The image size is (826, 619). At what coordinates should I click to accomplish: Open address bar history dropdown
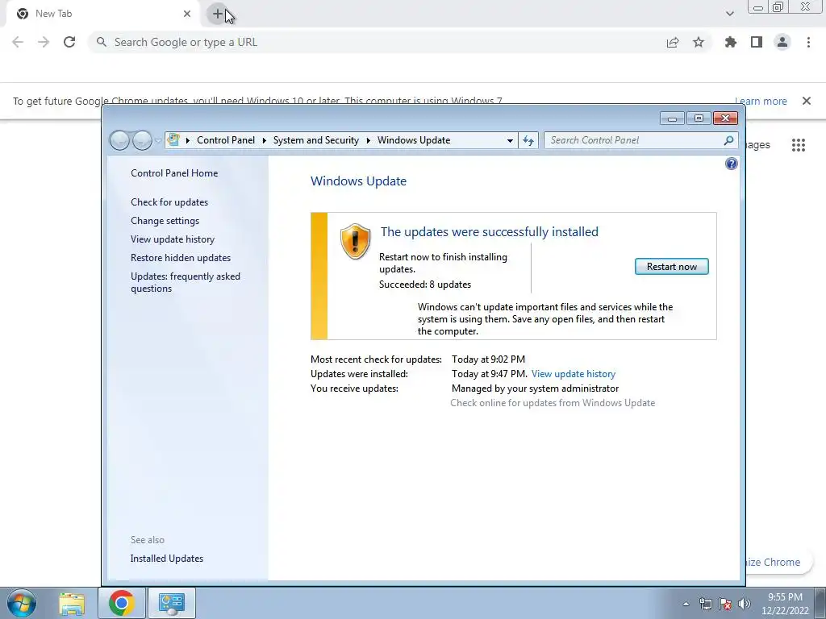tap(510, 140)
